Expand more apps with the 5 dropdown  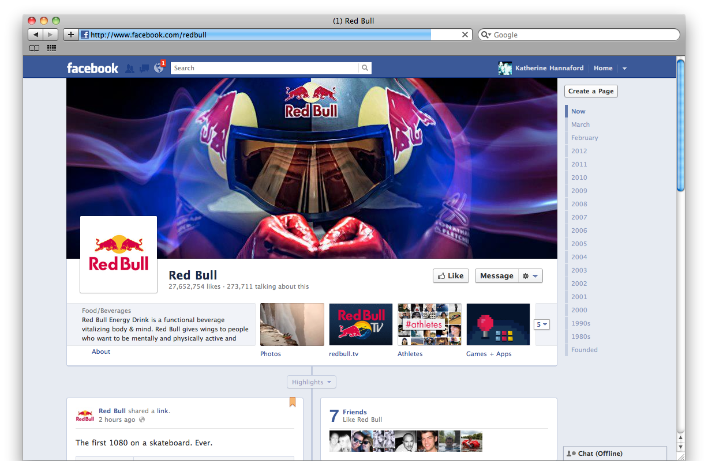point(542,324)
